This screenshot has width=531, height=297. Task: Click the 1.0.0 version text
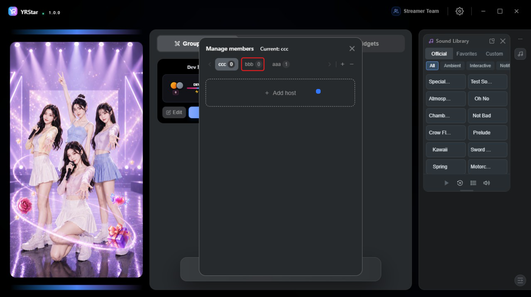[x=54, y=13]
